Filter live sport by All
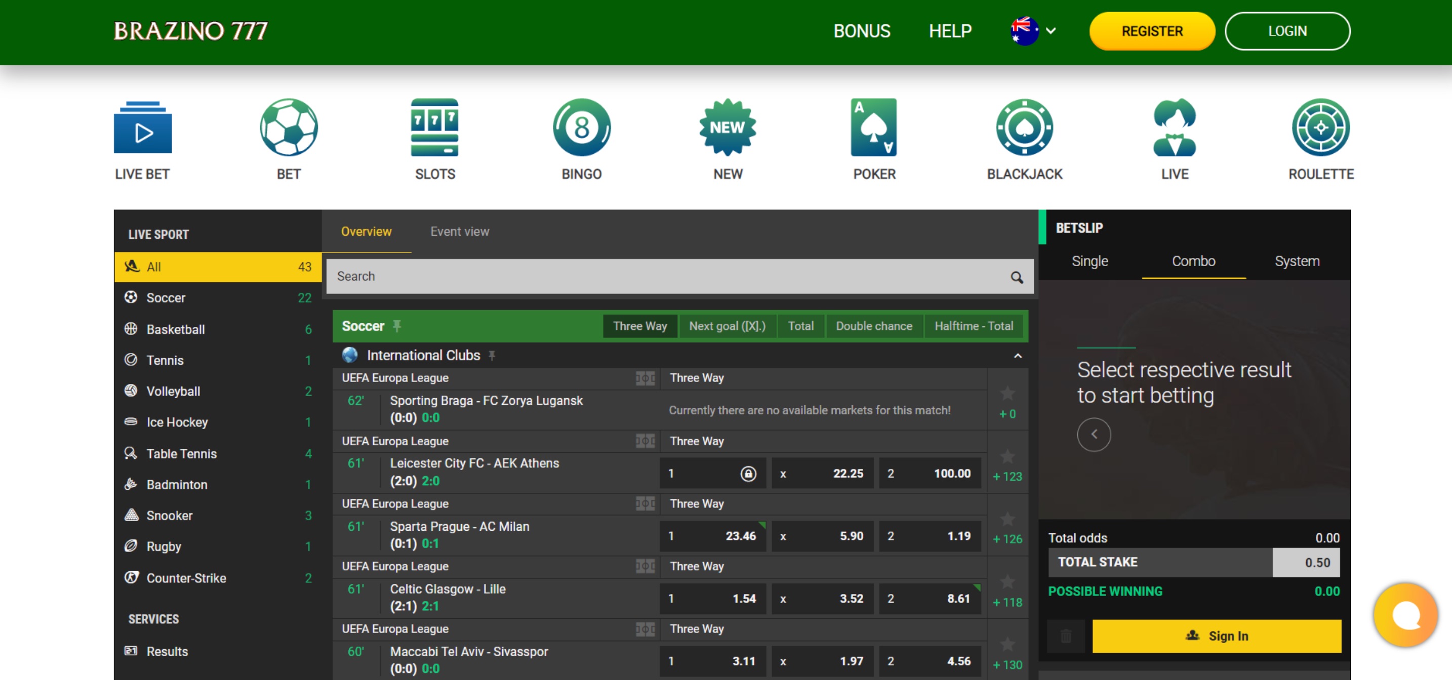This screenshot has height=680, width=1452. [x=218, y=267]
